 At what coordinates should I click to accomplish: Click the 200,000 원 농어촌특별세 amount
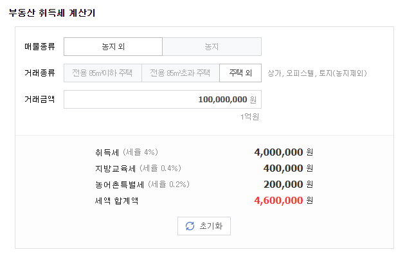288,185
